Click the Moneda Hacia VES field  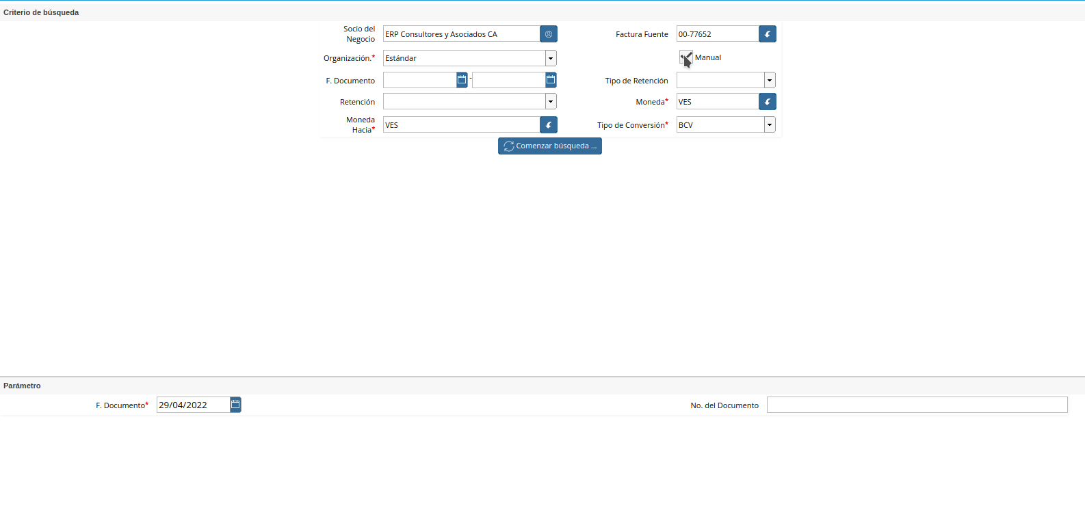(x=462, y=125)
